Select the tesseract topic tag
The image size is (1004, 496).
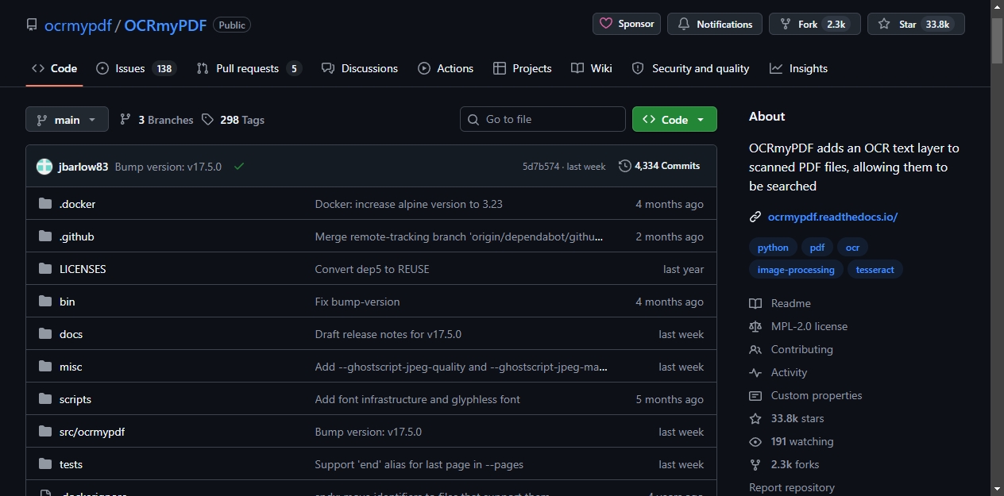tap(875, 270)
